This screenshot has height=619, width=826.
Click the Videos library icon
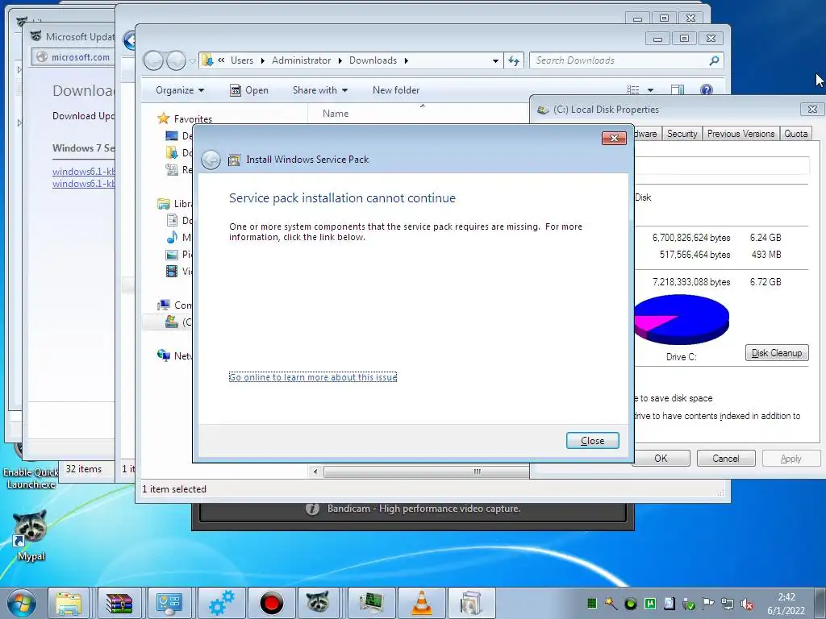click(x=172, y=271)
